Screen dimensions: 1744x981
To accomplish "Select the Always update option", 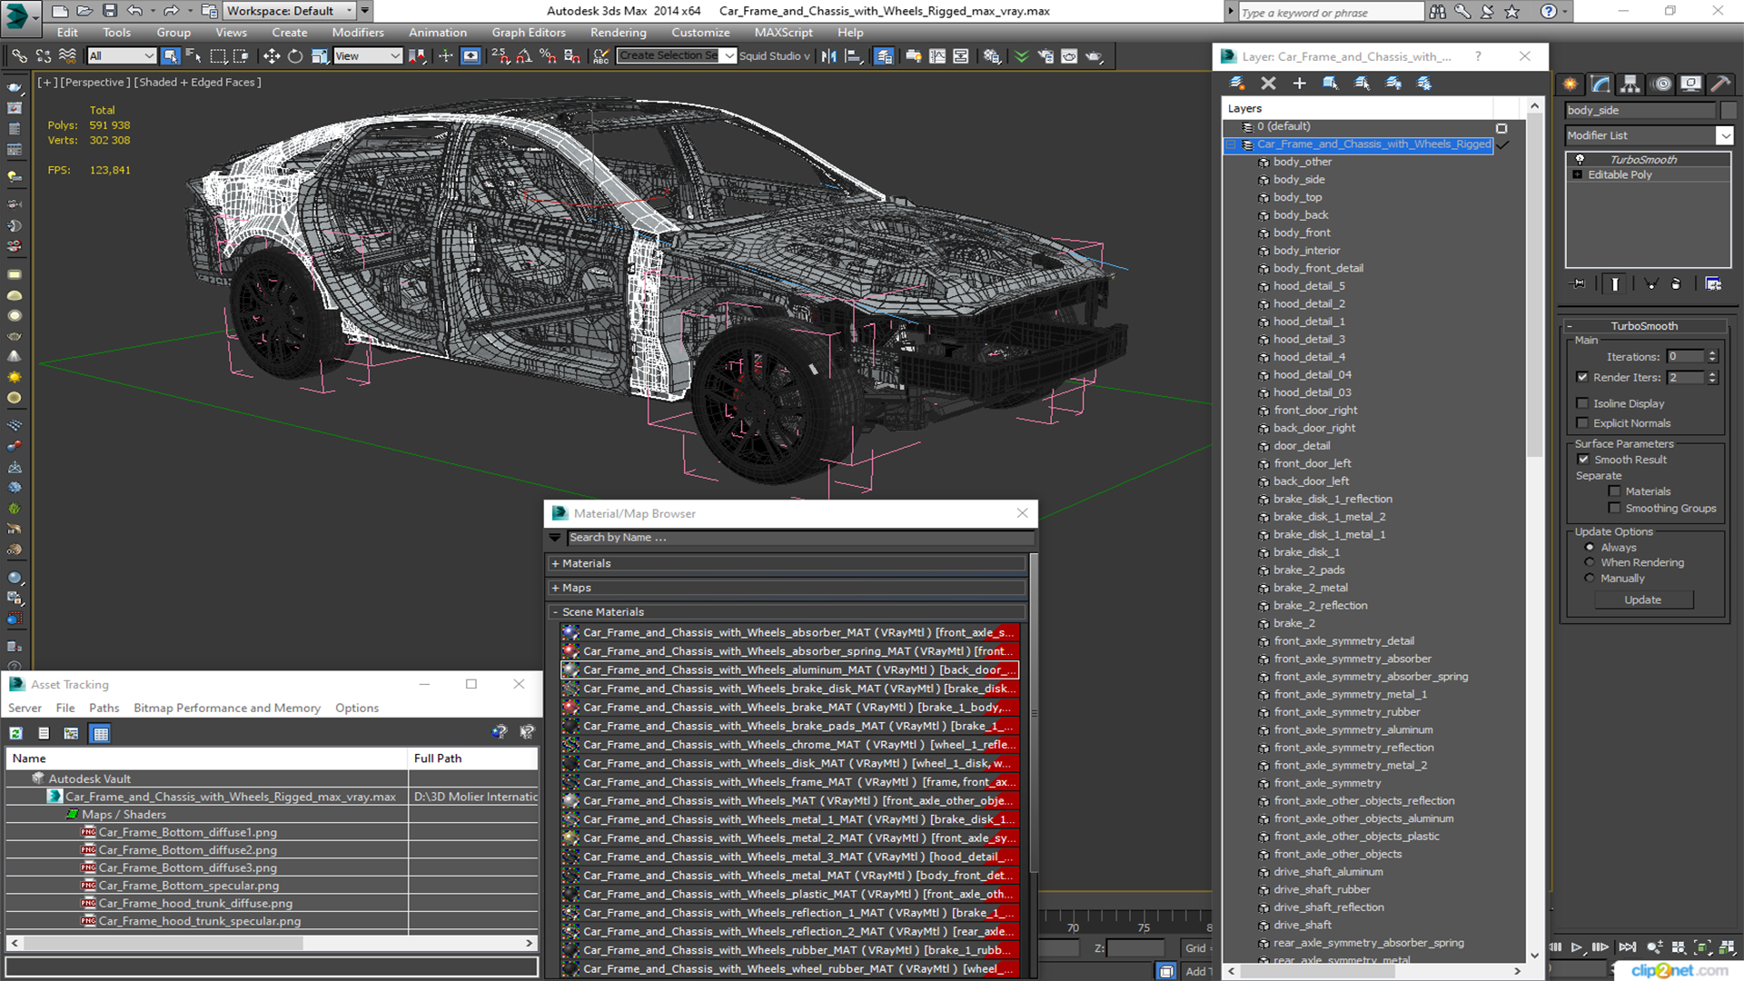I will click(1590, 548).
